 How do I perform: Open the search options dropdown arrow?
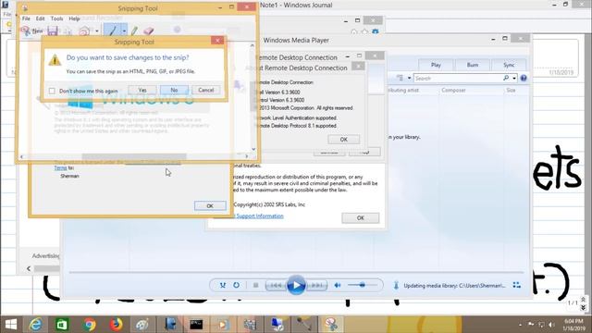(x=514, y=78)
